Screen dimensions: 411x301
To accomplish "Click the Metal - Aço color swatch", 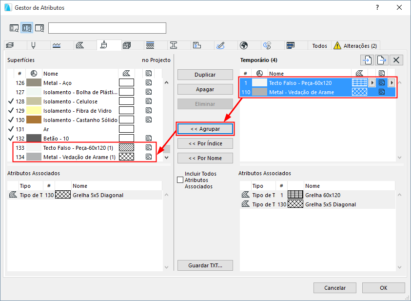I will pos(34,82).
